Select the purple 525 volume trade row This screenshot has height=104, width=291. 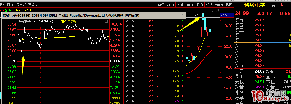click(x=155, y=101)
